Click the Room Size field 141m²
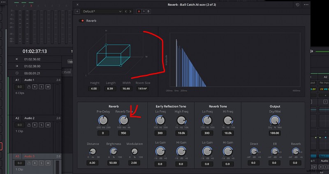 click(142, 88)
